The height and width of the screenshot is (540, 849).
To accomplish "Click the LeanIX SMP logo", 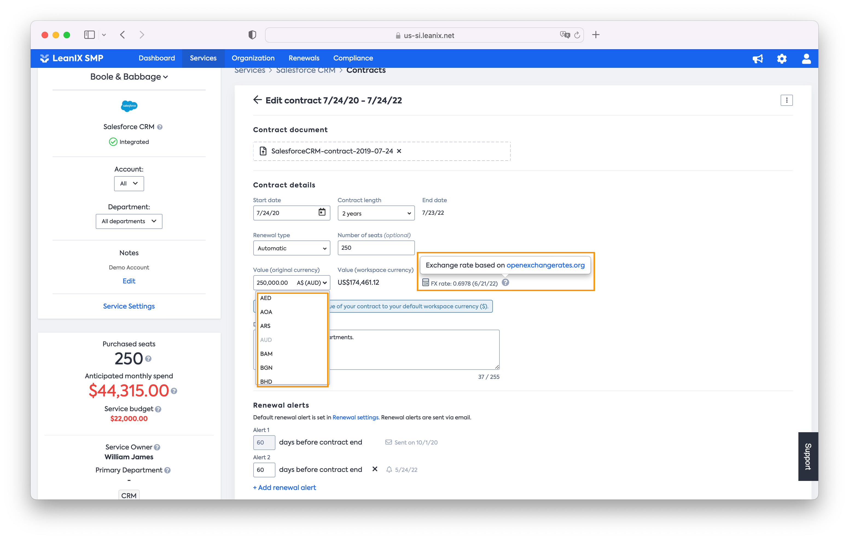I will tap(72, 58).
